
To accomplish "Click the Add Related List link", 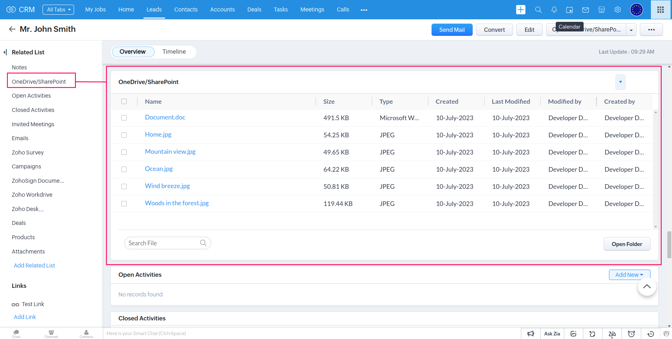I will tap(34, 265).
